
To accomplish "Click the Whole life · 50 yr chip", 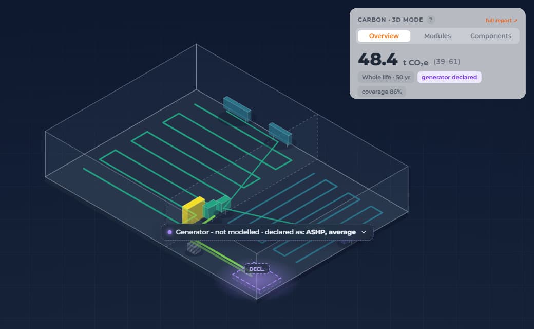I will click(x=386, y=78).
